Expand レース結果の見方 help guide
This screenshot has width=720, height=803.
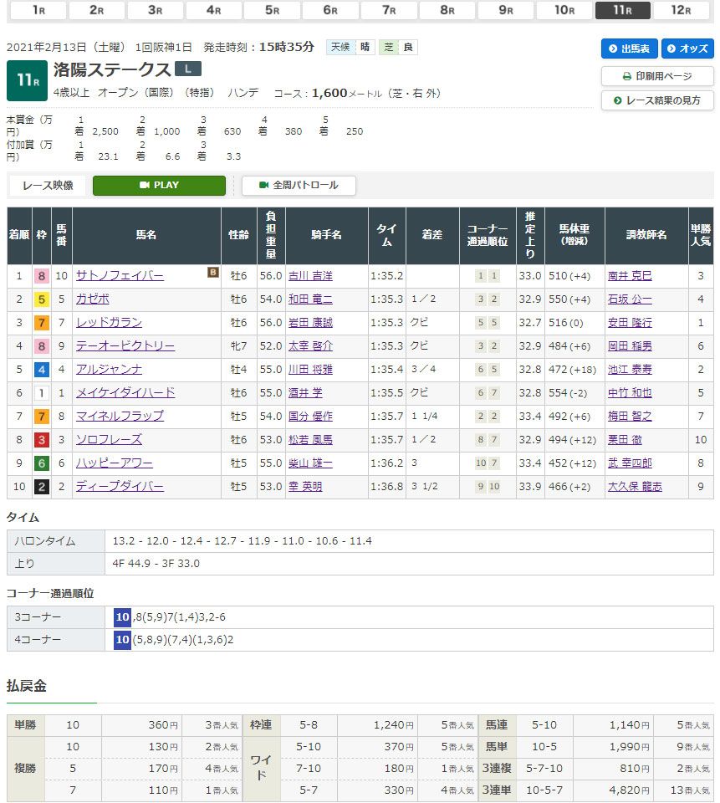coord(657,100)
